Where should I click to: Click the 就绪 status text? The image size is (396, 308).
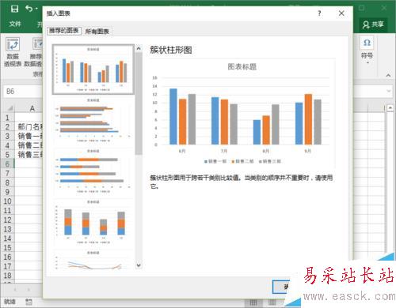click(10, 302)
